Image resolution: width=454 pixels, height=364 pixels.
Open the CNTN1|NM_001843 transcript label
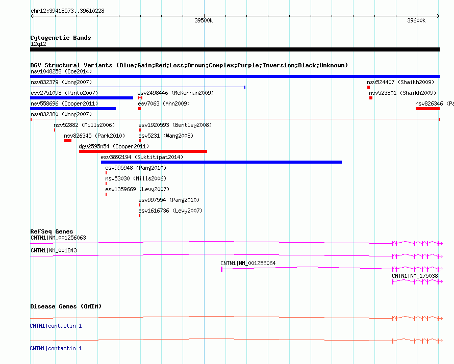tap(54, 251)
